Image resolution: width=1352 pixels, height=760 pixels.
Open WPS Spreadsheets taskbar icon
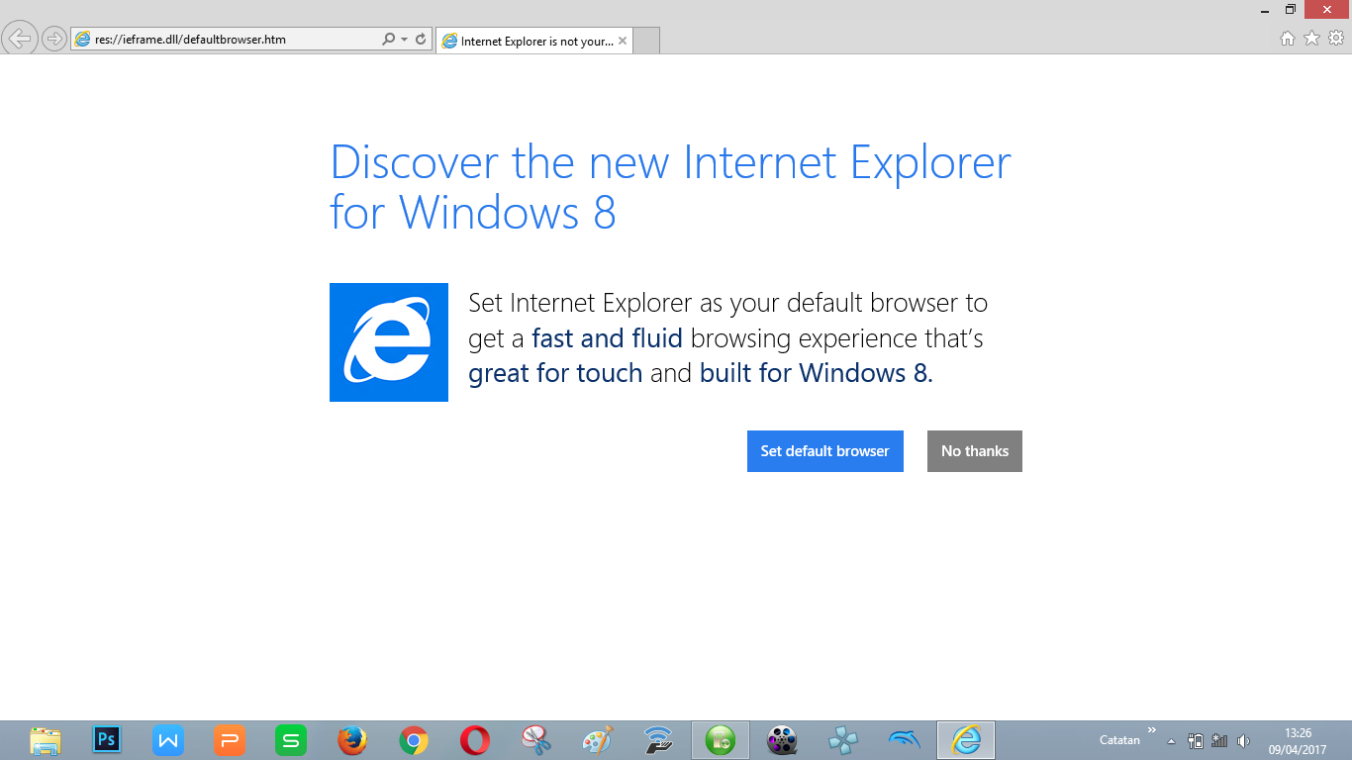[x=291, y=740]
